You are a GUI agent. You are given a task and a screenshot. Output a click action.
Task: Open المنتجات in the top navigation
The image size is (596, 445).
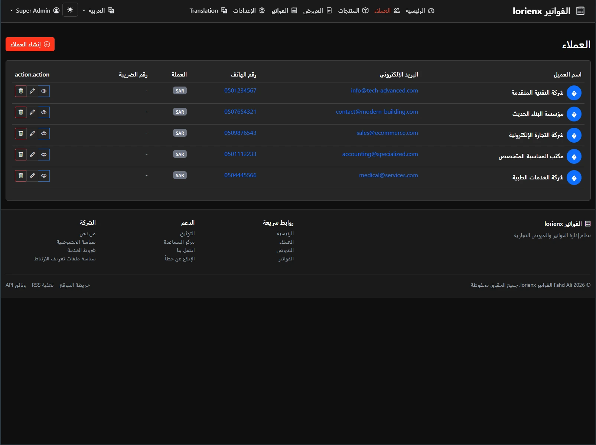(353, 10)
